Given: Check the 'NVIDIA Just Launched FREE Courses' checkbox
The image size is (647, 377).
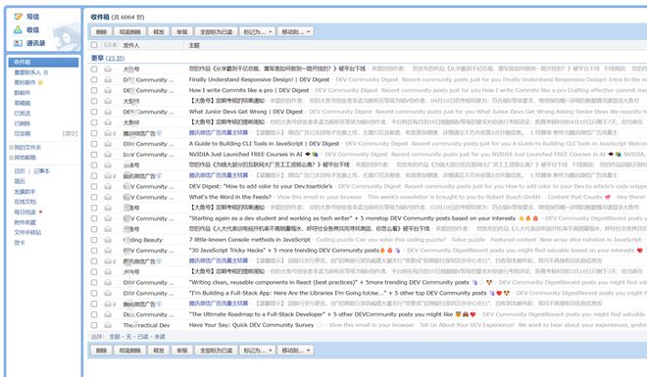Looking at the screenshot, I should [x=94, y=155].
